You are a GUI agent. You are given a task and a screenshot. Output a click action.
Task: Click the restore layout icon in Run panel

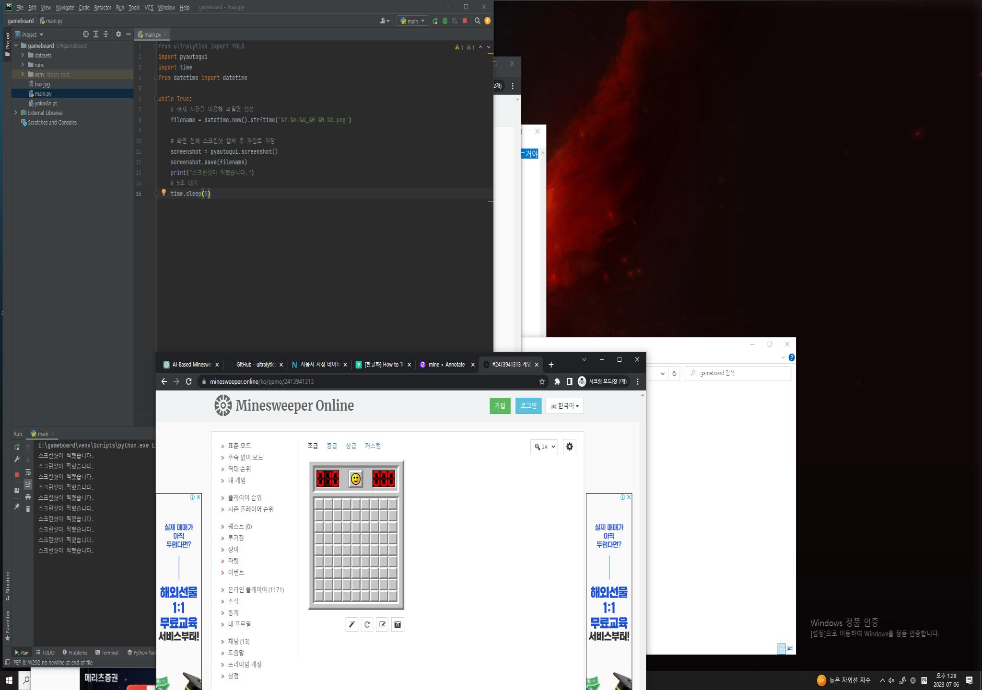point(17,491)
